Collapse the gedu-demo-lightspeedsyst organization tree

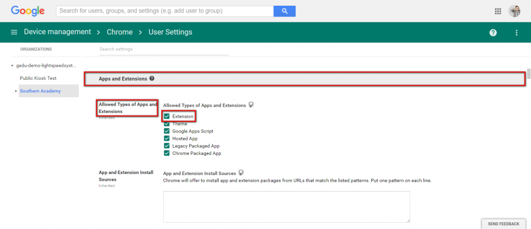pyautogui.click(x=12, y=66)
